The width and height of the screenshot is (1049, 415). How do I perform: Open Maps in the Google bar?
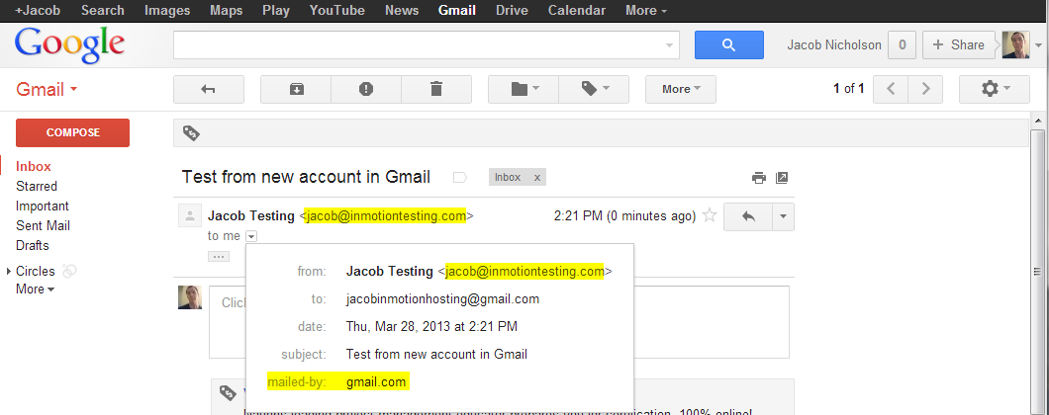pyautogui.click(x=226, y=10)
